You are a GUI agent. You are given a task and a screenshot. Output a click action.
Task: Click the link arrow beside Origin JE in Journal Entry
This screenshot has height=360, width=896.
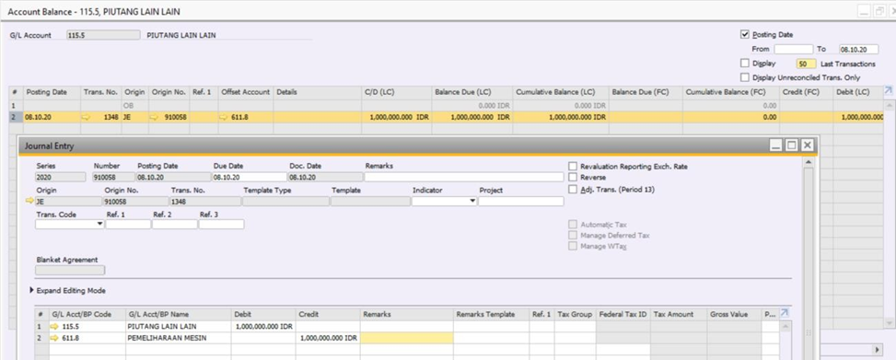pos(29,201)
